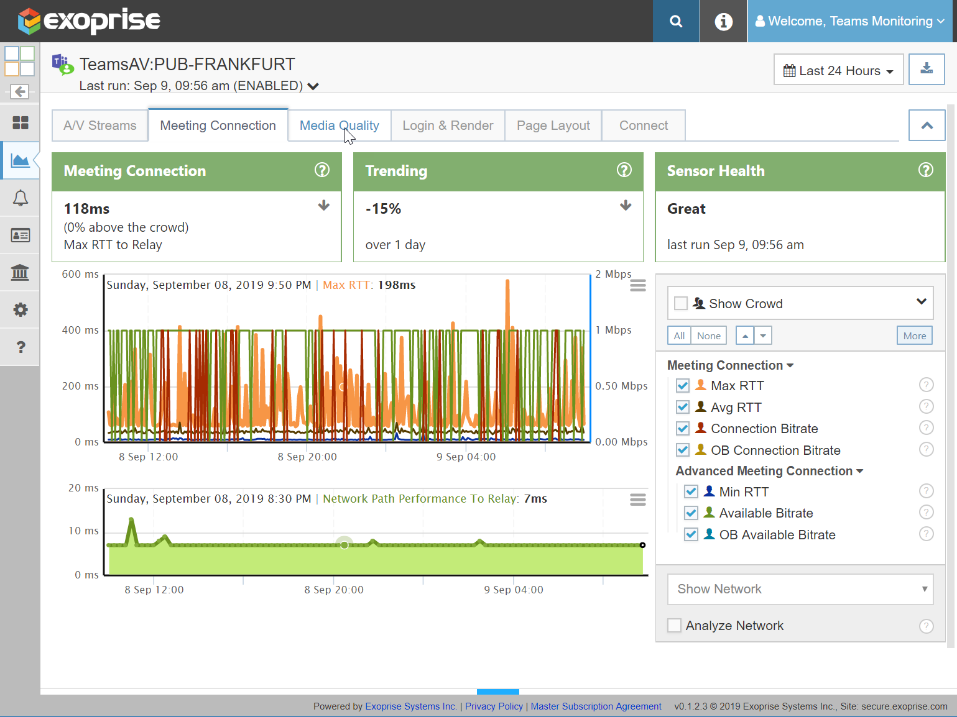The image size is (957, 717).
Task: Switch to the Page Layout tab
Action: click(553, 126)
